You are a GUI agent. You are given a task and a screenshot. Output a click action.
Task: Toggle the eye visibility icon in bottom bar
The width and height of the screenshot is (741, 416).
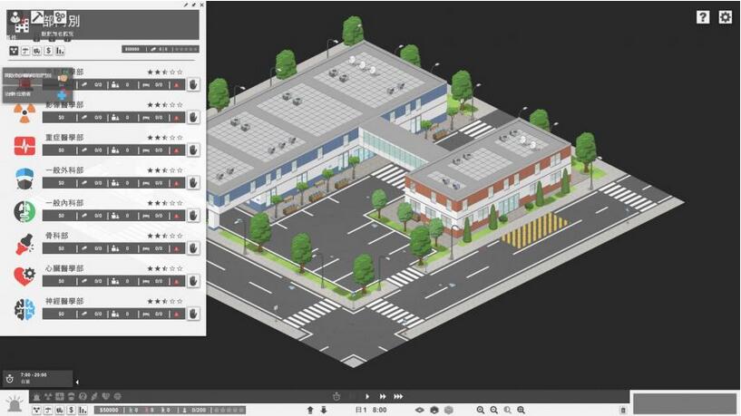click(x=419, y=410)
